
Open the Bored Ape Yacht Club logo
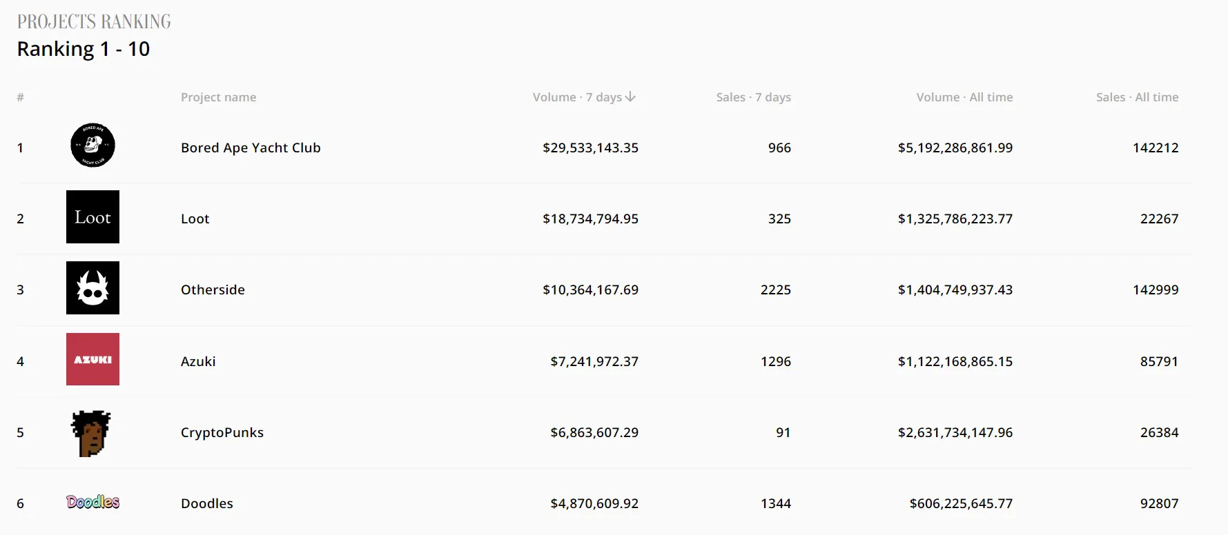click(92, 145)
